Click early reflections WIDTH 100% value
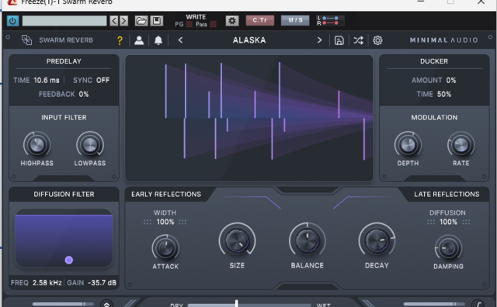This screenshot has width=497, height=307. coord(165,222)
